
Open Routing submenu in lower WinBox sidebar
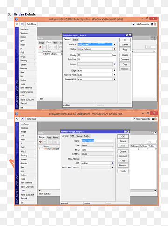(x=28, y=155)
